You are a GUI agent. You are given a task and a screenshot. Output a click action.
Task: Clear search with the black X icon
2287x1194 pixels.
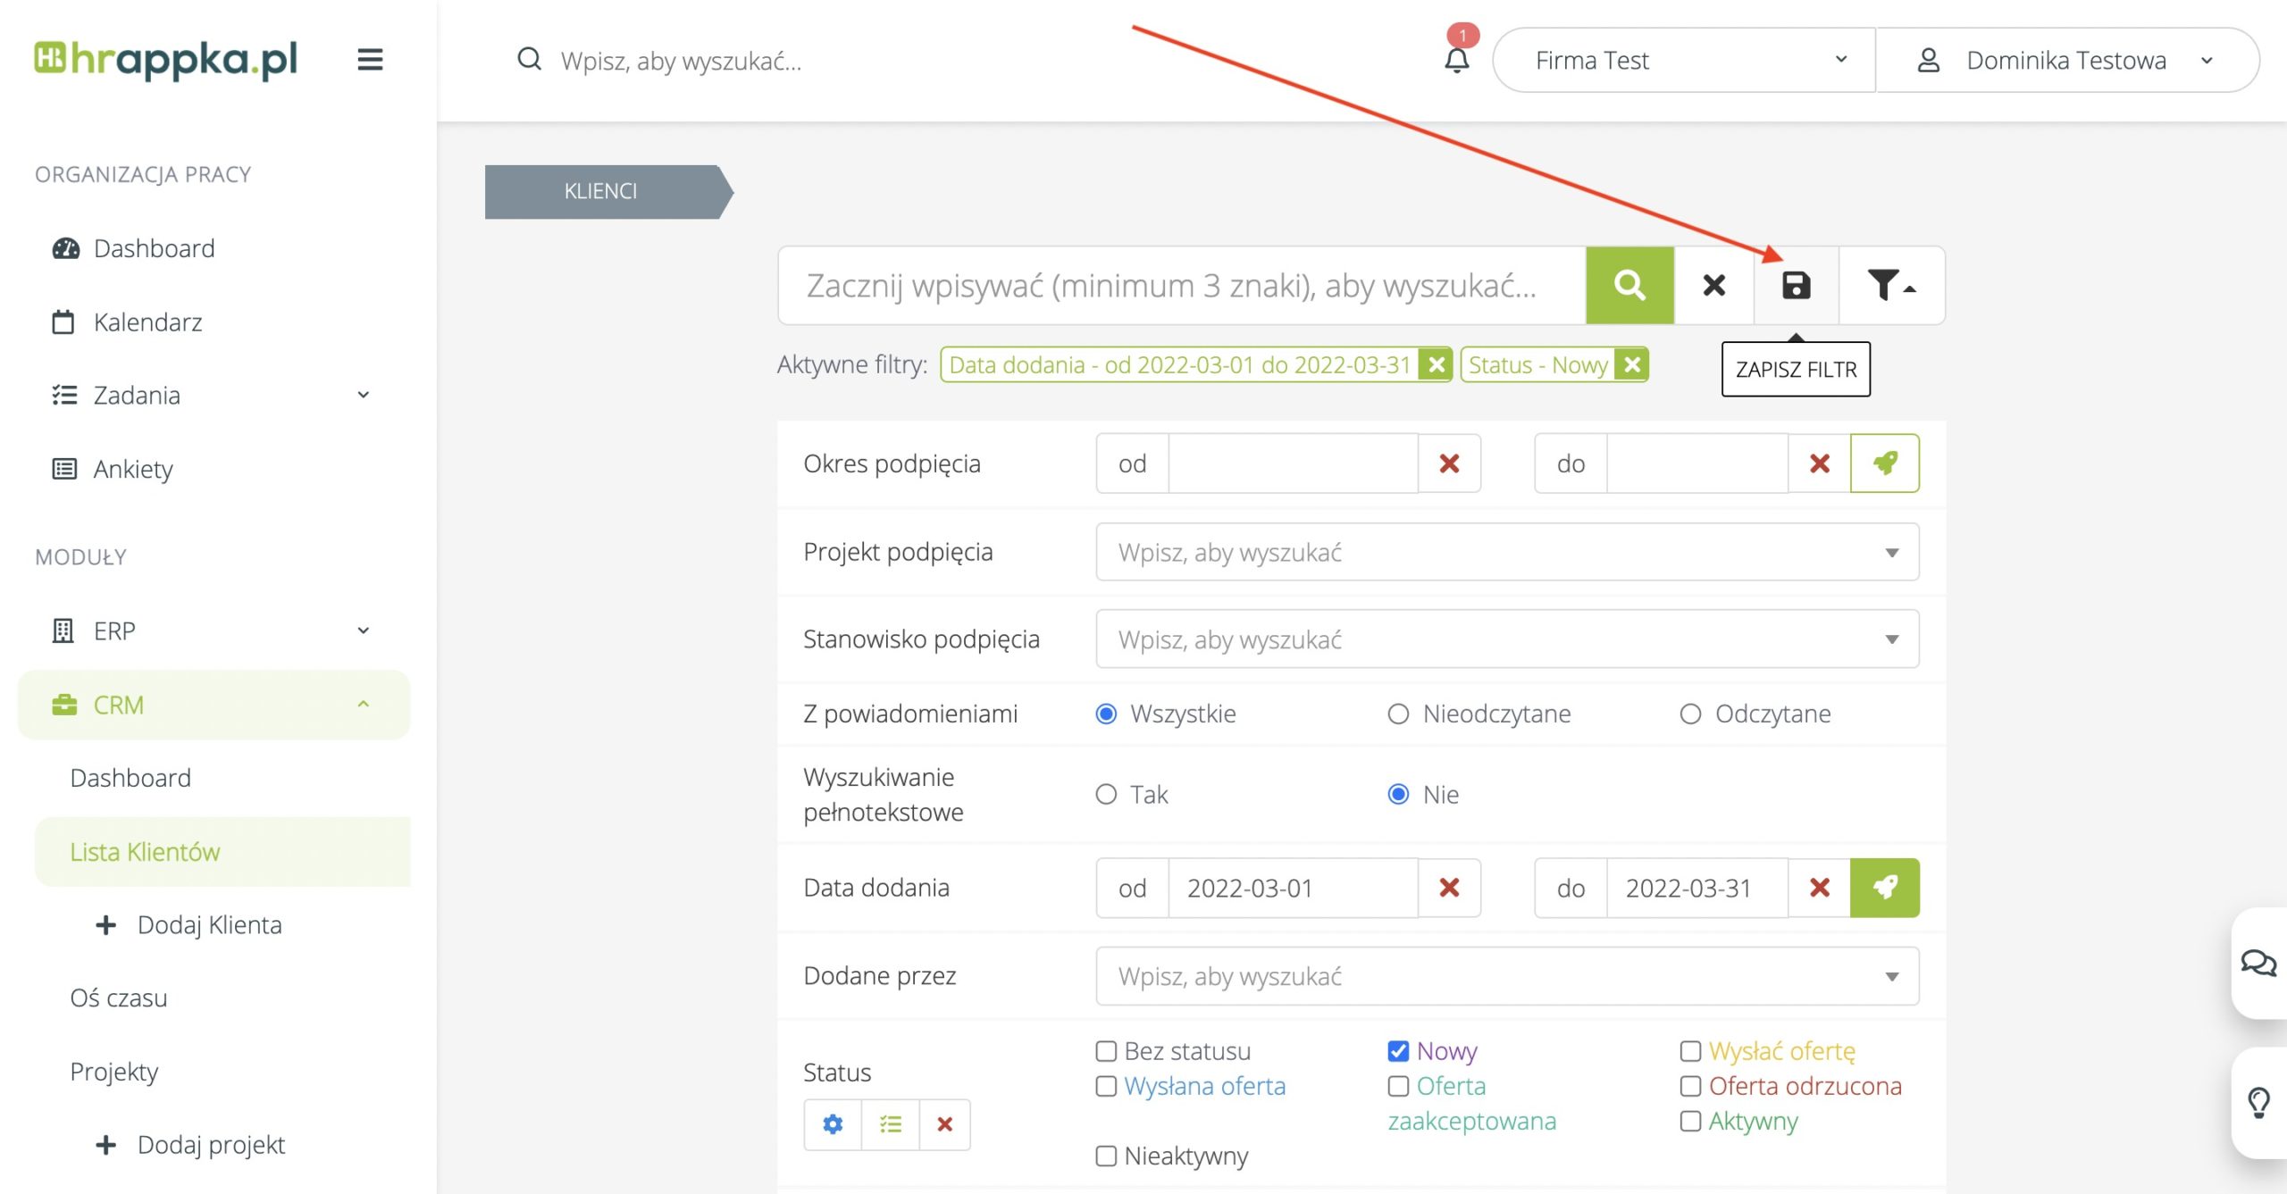[x=1713, y=286]
